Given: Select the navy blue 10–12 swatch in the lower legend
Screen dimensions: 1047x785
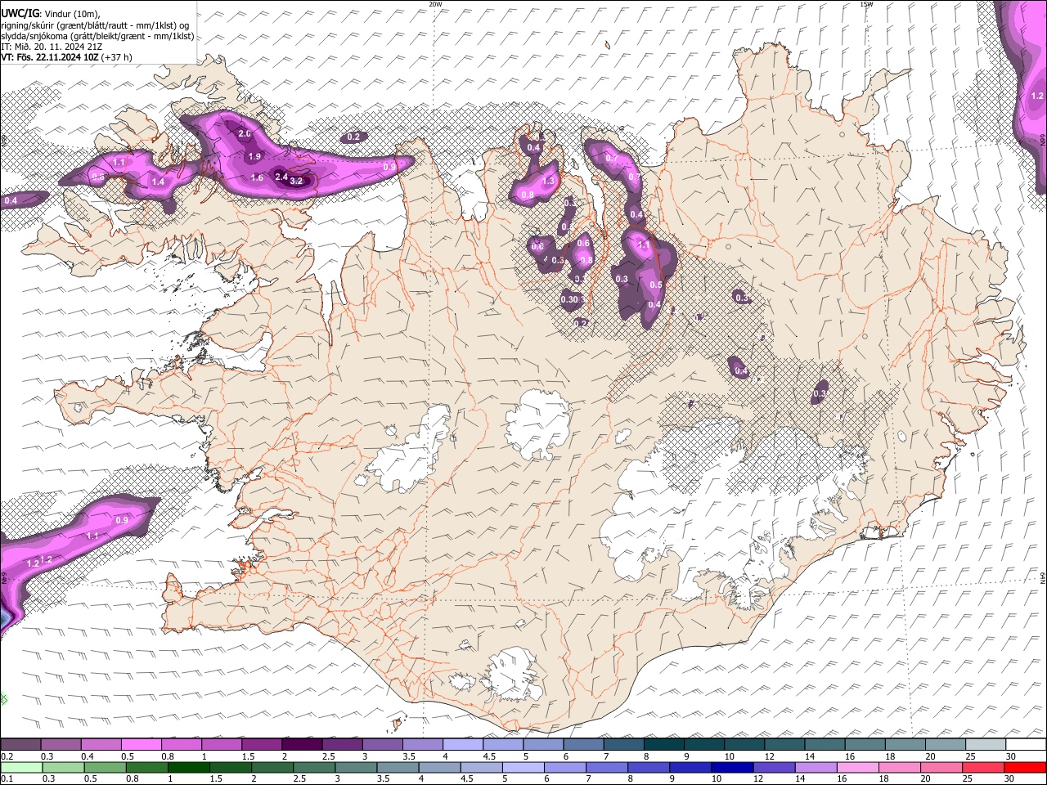Looking at the screenshot, I should click(x=731, y=767).
